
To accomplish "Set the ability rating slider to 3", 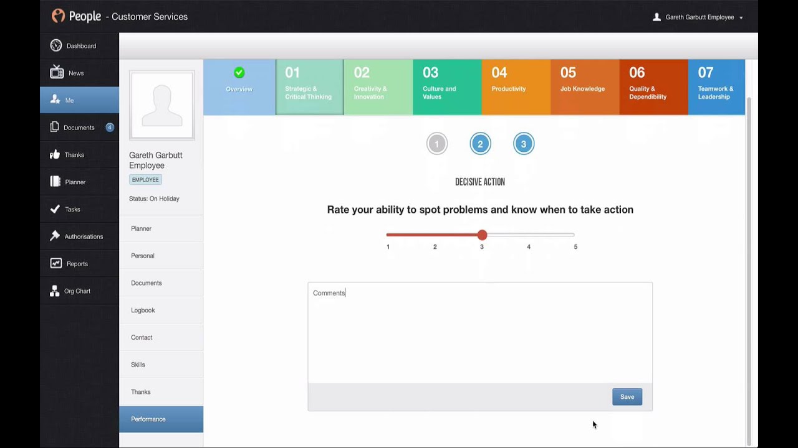I will click(x=481, y=235).
